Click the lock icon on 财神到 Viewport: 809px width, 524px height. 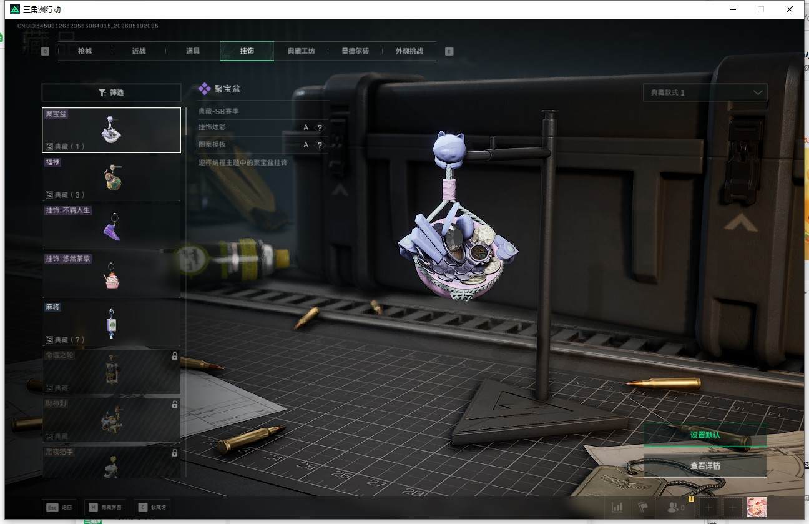tap(175, 405)
